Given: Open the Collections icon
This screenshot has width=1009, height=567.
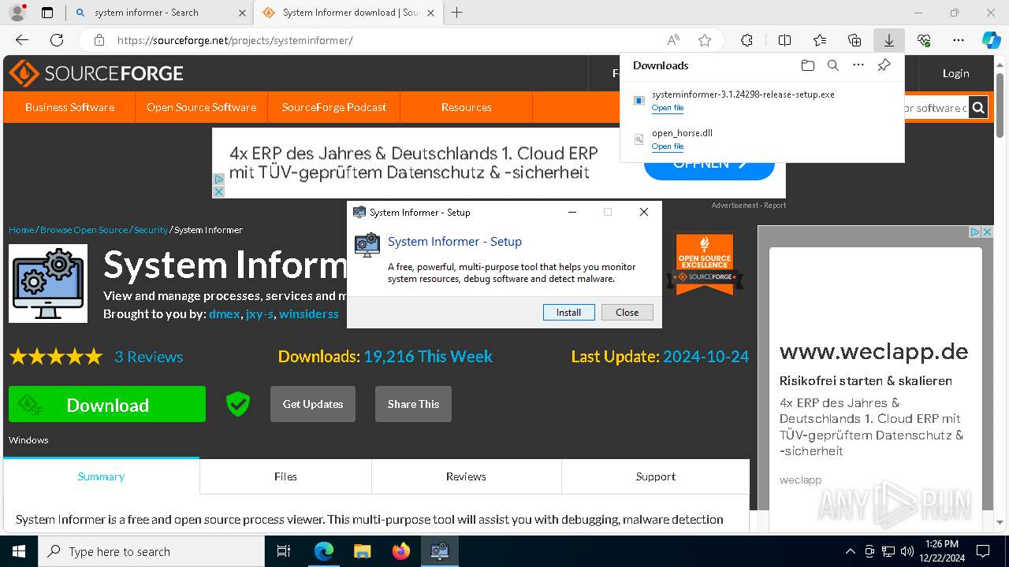Looking at the screenshot, I should click(x=854, y=40).
